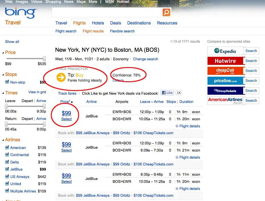Open the Flights tab
This screenshot has height=201, width=265.
point(79,23)
